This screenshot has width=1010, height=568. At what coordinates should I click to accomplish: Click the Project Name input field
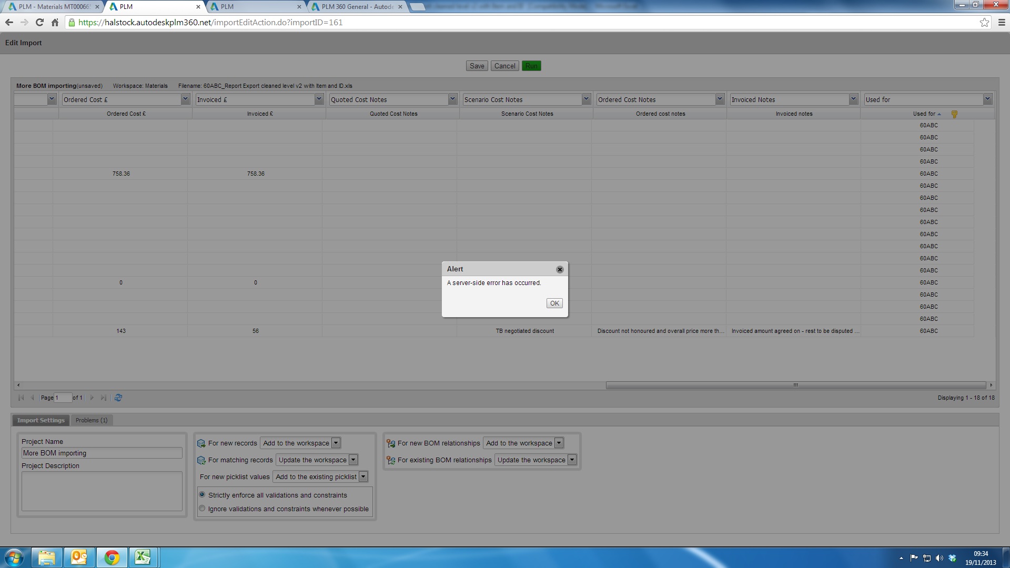click(x=102, y=453)
